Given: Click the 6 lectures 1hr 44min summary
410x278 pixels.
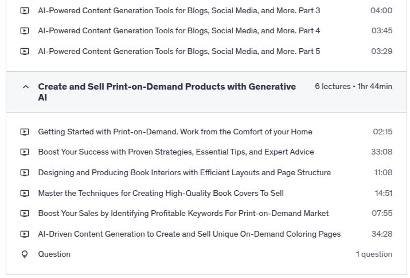Looking at the screenshot, I should click(353, 87).
